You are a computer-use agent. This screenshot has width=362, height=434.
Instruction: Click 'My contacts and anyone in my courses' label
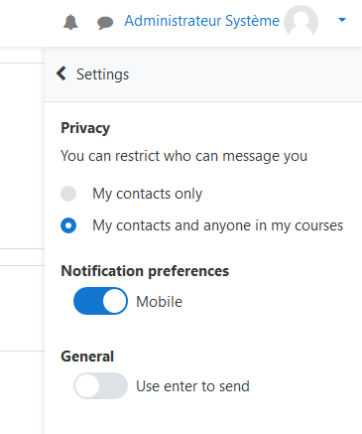pos(217,225)
